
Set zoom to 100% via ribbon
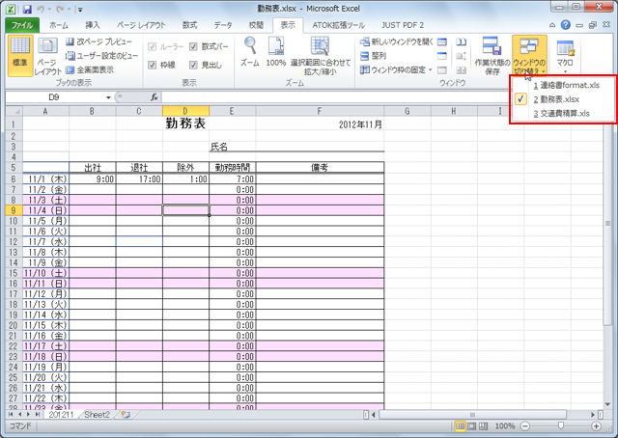tap(275, 51)
